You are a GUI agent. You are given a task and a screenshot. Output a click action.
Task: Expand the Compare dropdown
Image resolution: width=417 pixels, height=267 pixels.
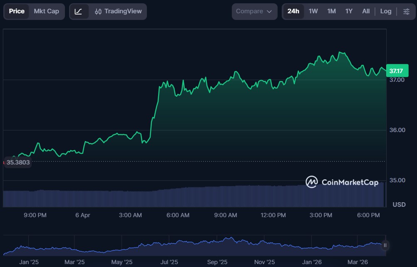pyautogui.click(x=254, y=12)
